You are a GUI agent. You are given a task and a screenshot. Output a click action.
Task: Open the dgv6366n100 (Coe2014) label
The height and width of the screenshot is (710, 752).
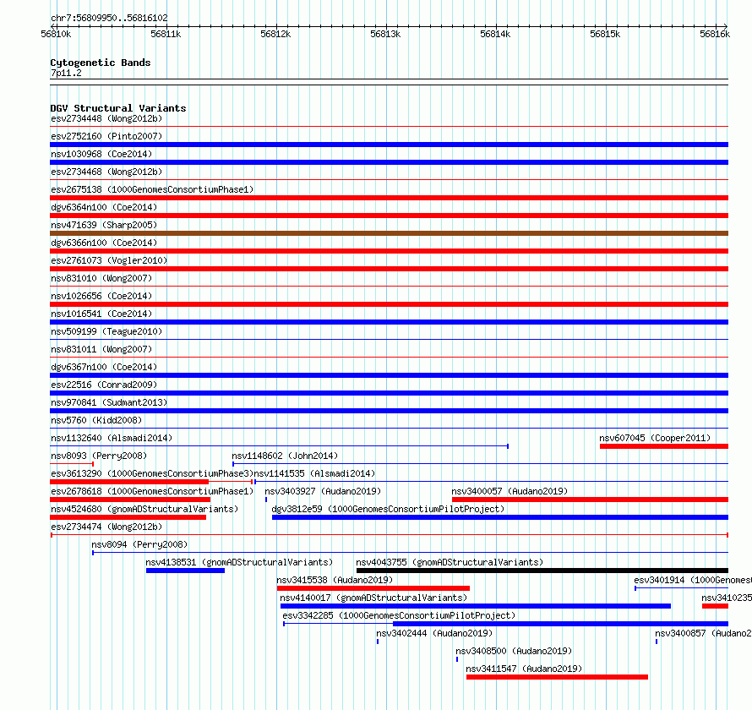point(104,243)
